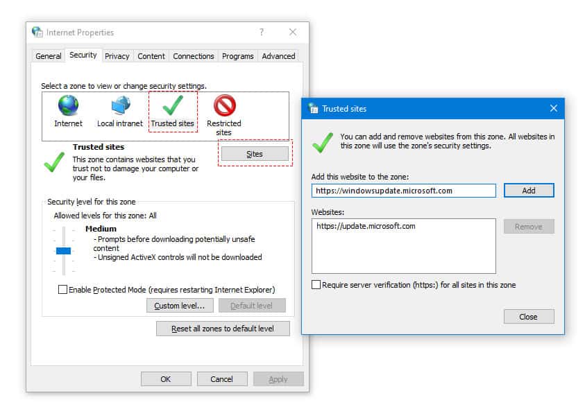Go to the Connections tab
The height and width of the screenshot is (418, 585).
[x=193, y=56]
